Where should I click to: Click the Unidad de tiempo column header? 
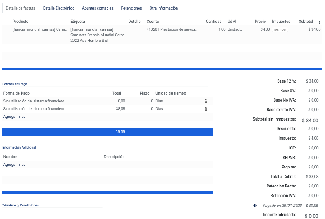[171, 93]
